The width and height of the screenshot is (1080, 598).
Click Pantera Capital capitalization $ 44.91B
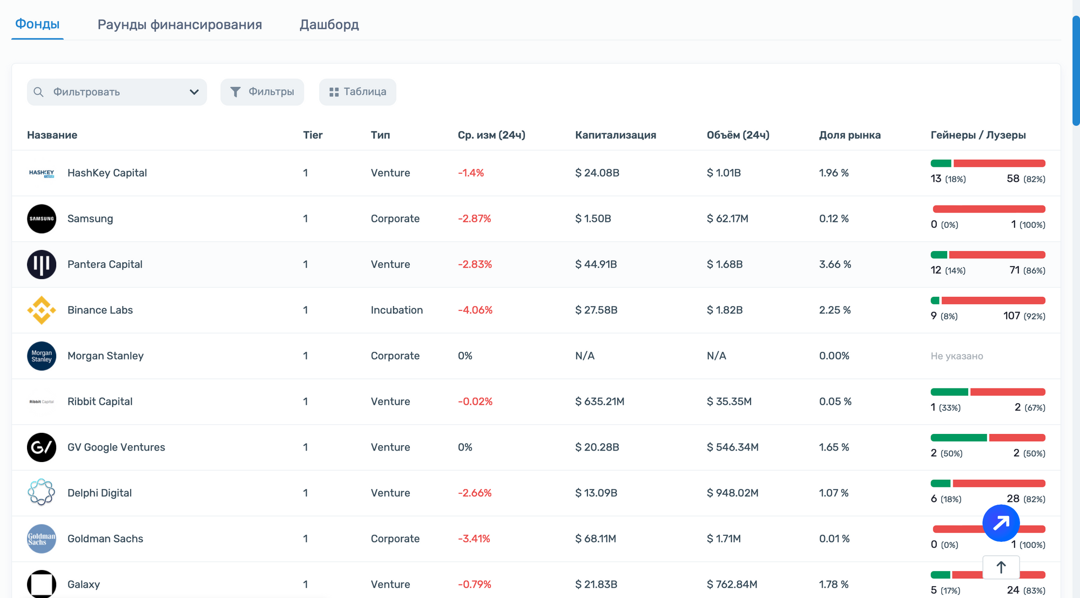[x=596, y=264]
